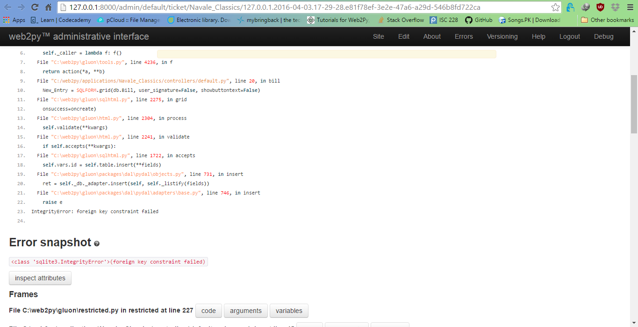The height and width of the screenshot is (327, 638).
Task: Click the pale yellow box above the traceback
Action: [326, 54]
